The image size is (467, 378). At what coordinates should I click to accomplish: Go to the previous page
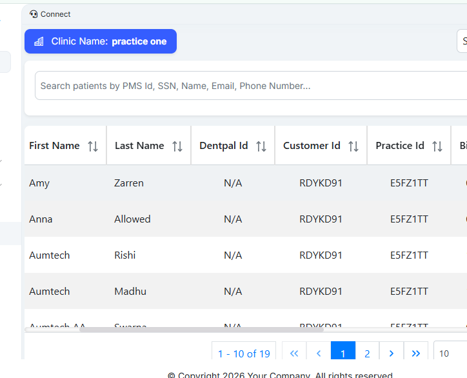click(319, 353)
